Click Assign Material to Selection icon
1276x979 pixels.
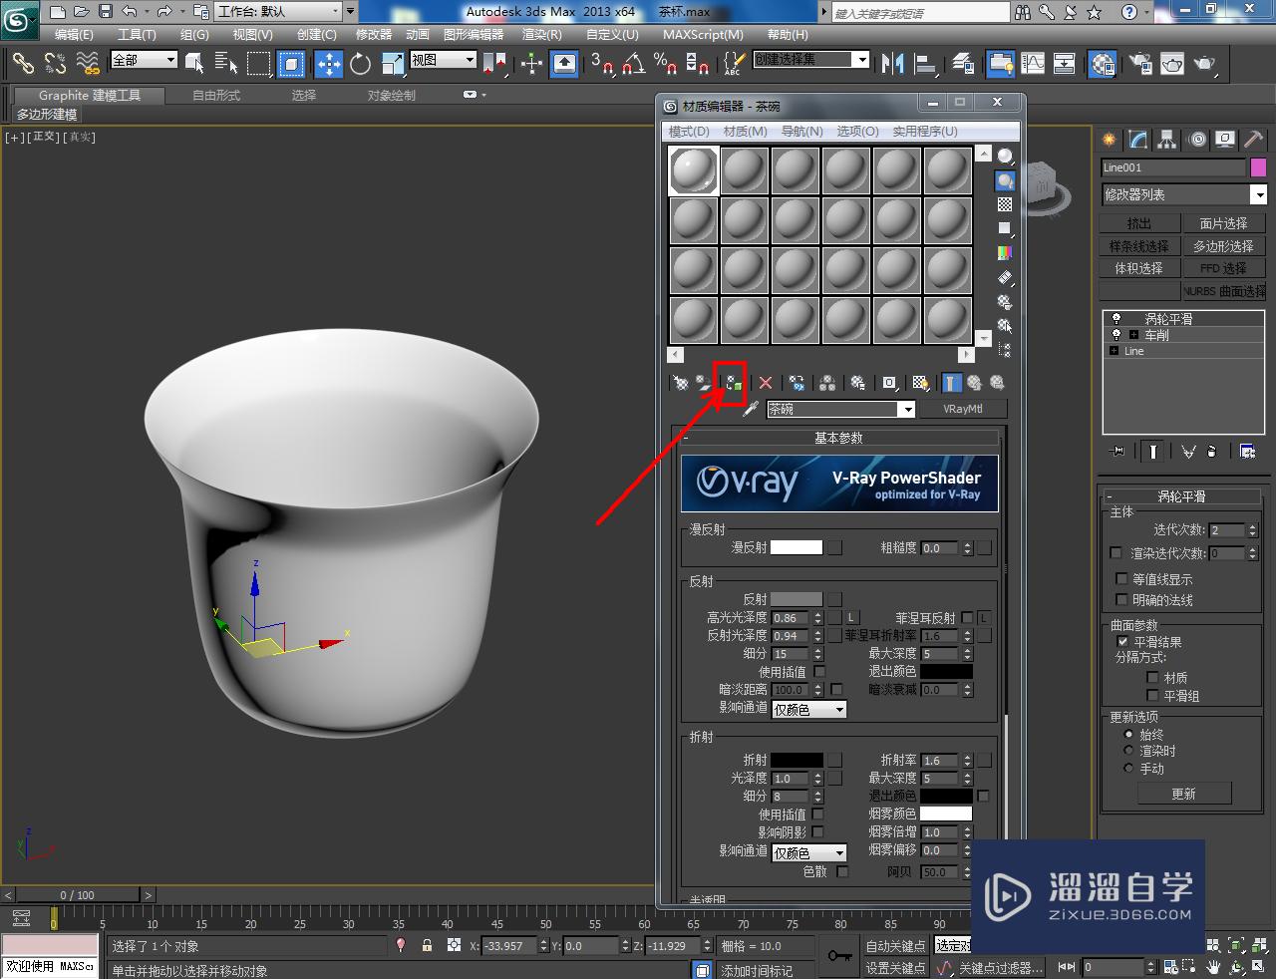pyautogui.click(x=733, y=383)
